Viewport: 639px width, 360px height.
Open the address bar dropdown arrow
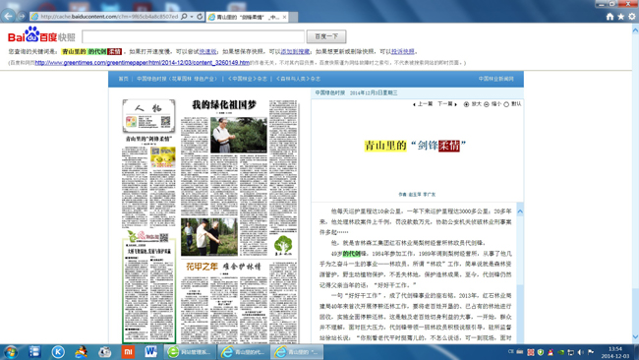(x=192, y=17)
